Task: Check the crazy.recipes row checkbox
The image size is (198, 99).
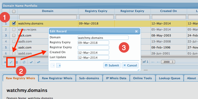Action: pyautogui.click(x=14, y=29)
